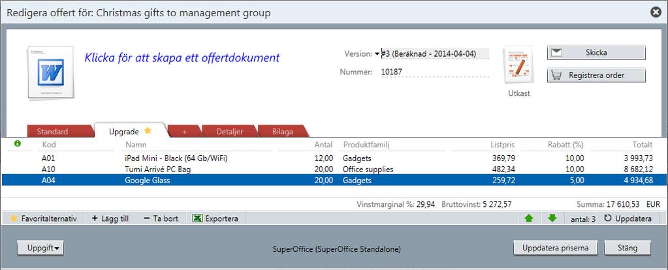Click code A01 cell
The width and height of the screenshot is (668, 270).
tap(48, 158)
